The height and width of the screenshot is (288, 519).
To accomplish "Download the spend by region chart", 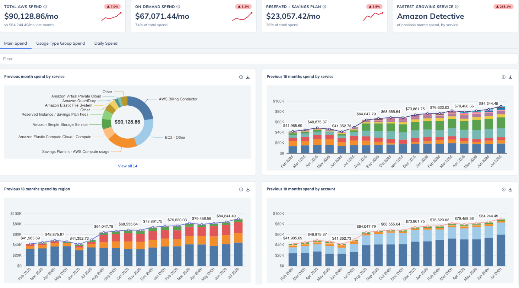I will click(x=248, y=189).
